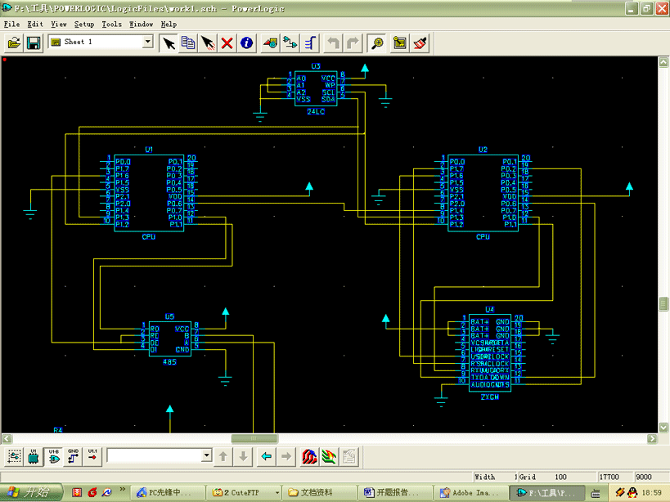Image resolution: width=670 pixels, height=502 pixels.
Task: Click the vertical scrollbar down arrow
Action: click(x=663, y=427)
